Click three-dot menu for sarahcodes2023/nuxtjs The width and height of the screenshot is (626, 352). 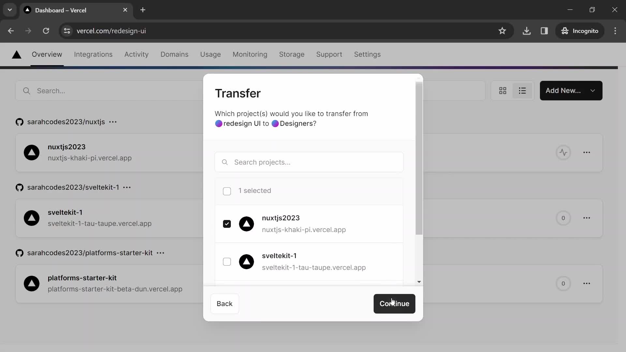113,122
